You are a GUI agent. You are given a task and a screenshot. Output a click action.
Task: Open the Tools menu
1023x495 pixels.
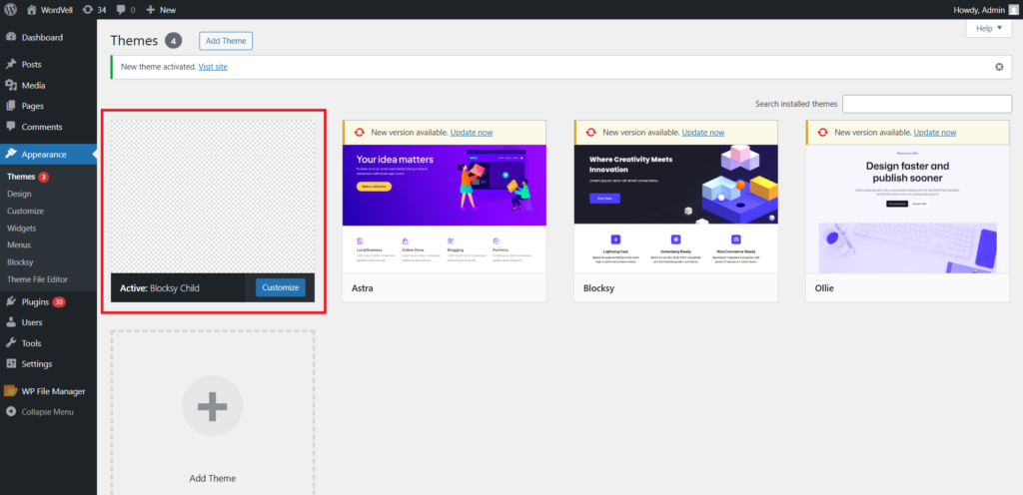[48, 343]
